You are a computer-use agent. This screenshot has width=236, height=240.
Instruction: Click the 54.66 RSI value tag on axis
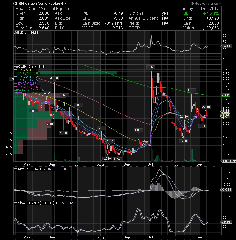pyautogui.click(x=226, y=46)
